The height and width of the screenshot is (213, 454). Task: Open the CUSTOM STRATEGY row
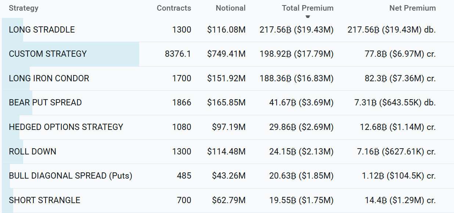tap(48, 54)
